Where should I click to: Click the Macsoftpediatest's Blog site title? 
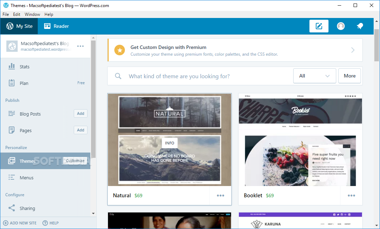[x=45, y=43]
